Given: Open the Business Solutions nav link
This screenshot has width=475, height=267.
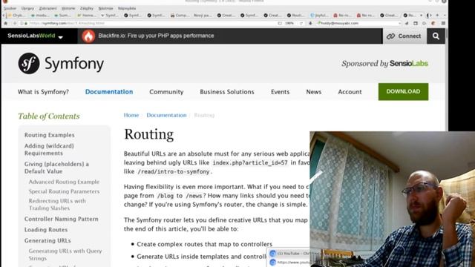Looking at the screenshot, I should point(227,92).
